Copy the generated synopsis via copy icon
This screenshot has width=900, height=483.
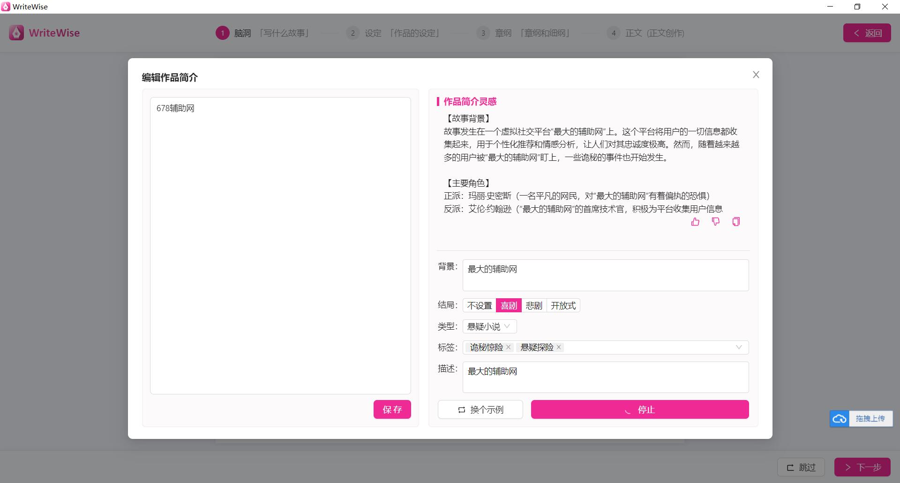(x=736, y=222)
